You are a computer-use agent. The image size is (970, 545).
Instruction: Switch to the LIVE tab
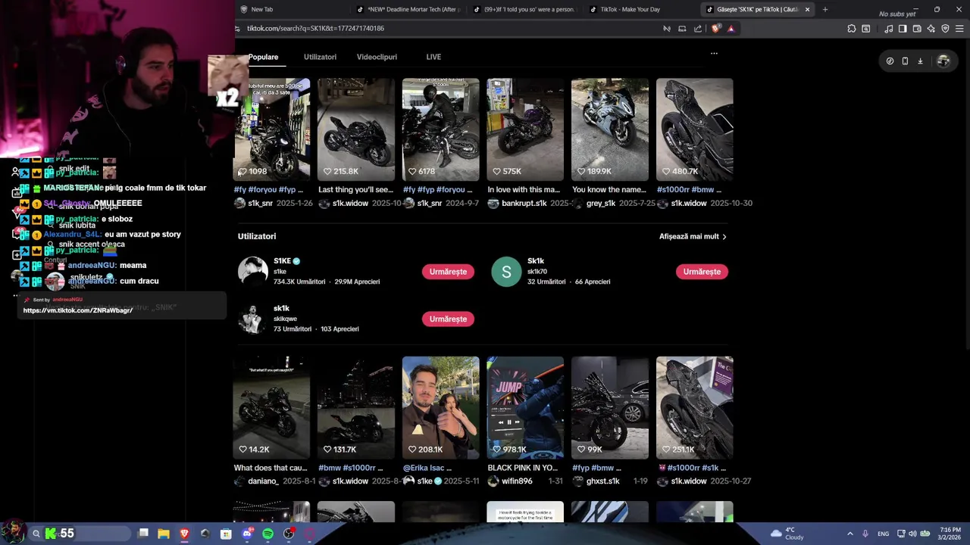[433, 57]
